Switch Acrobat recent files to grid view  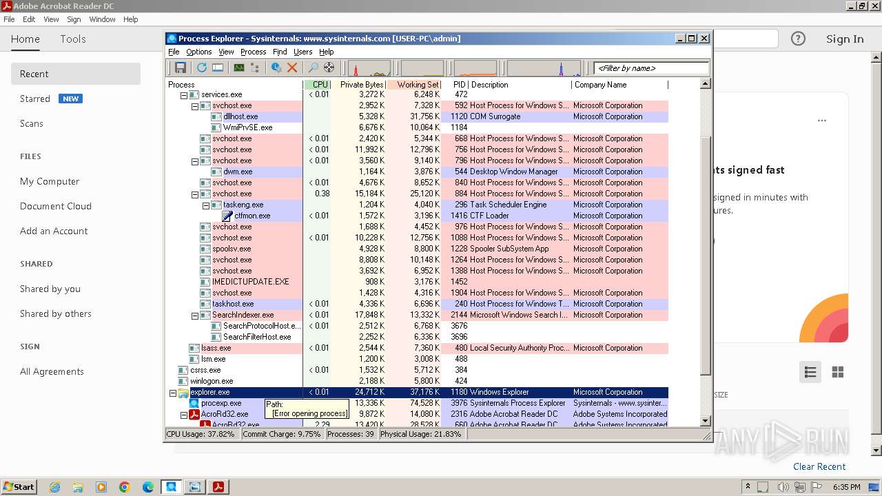(x=838, y=372)
